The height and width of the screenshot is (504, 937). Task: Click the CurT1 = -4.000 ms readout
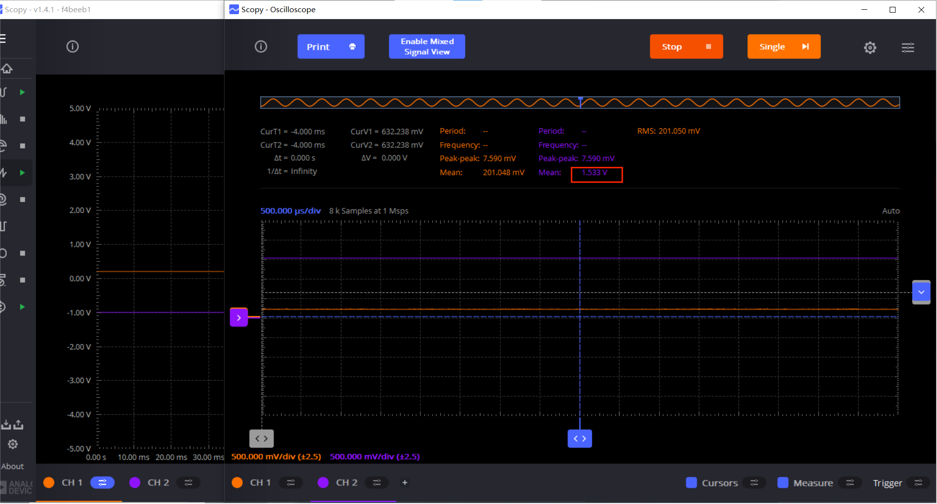pyautogui.click(x=293, y=132)
